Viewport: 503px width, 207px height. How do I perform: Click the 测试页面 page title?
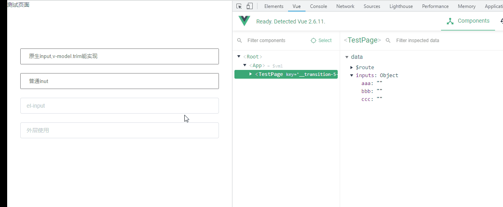18,5
